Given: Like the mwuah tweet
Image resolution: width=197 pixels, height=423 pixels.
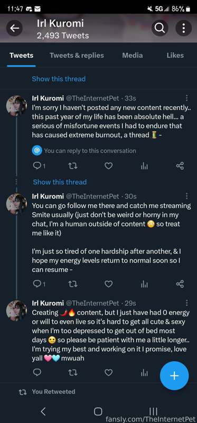Looking at the screenshot, I should tap(108, 373).
